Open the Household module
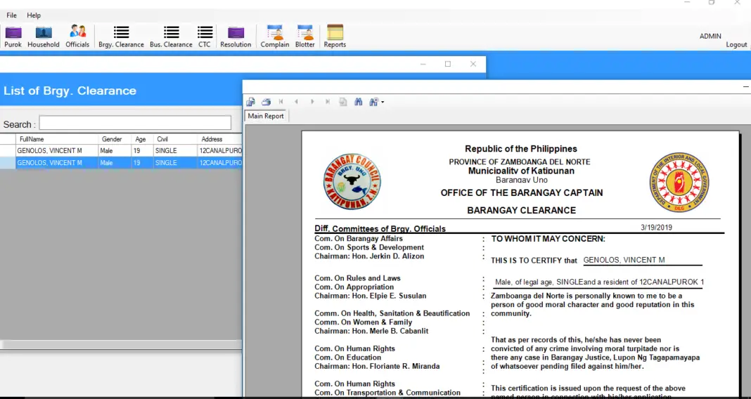 [x=44, y=37]
